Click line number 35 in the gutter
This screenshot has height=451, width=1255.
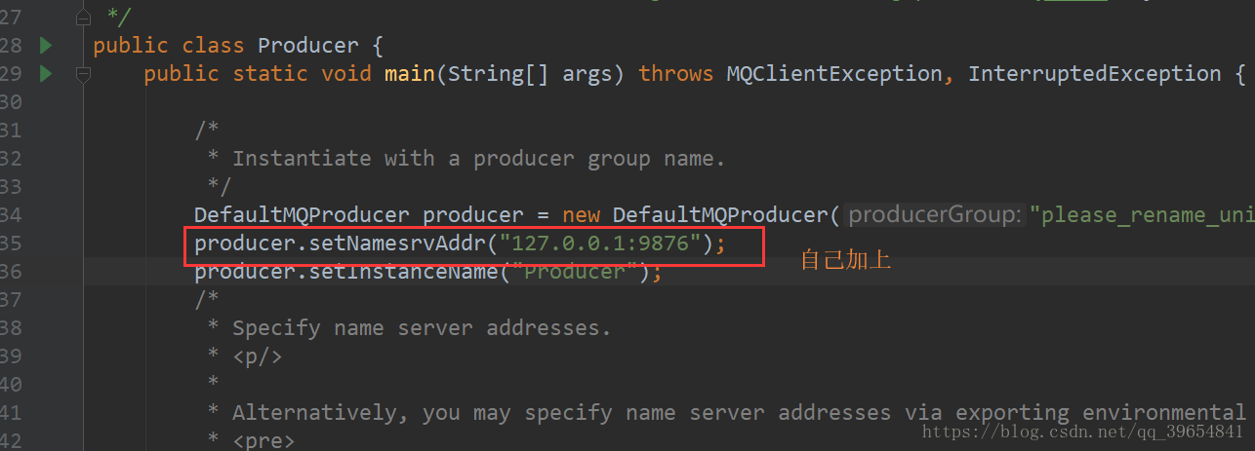(x=12, y=244)
